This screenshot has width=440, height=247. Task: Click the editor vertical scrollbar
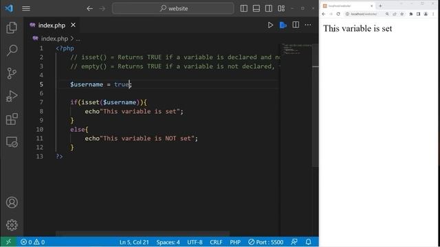click(x=315, y=106)
